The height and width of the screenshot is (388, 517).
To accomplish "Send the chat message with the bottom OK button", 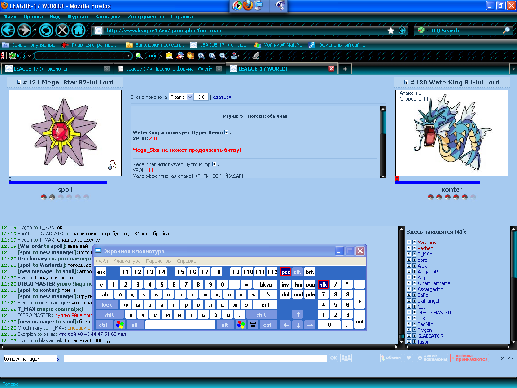I will (x=334, y=358).
